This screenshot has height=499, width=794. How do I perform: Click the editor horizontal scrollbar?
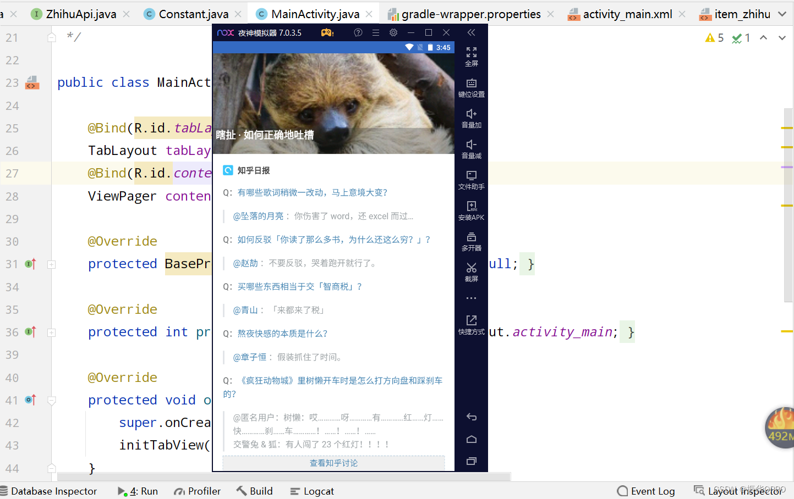(x=284, y=476)
